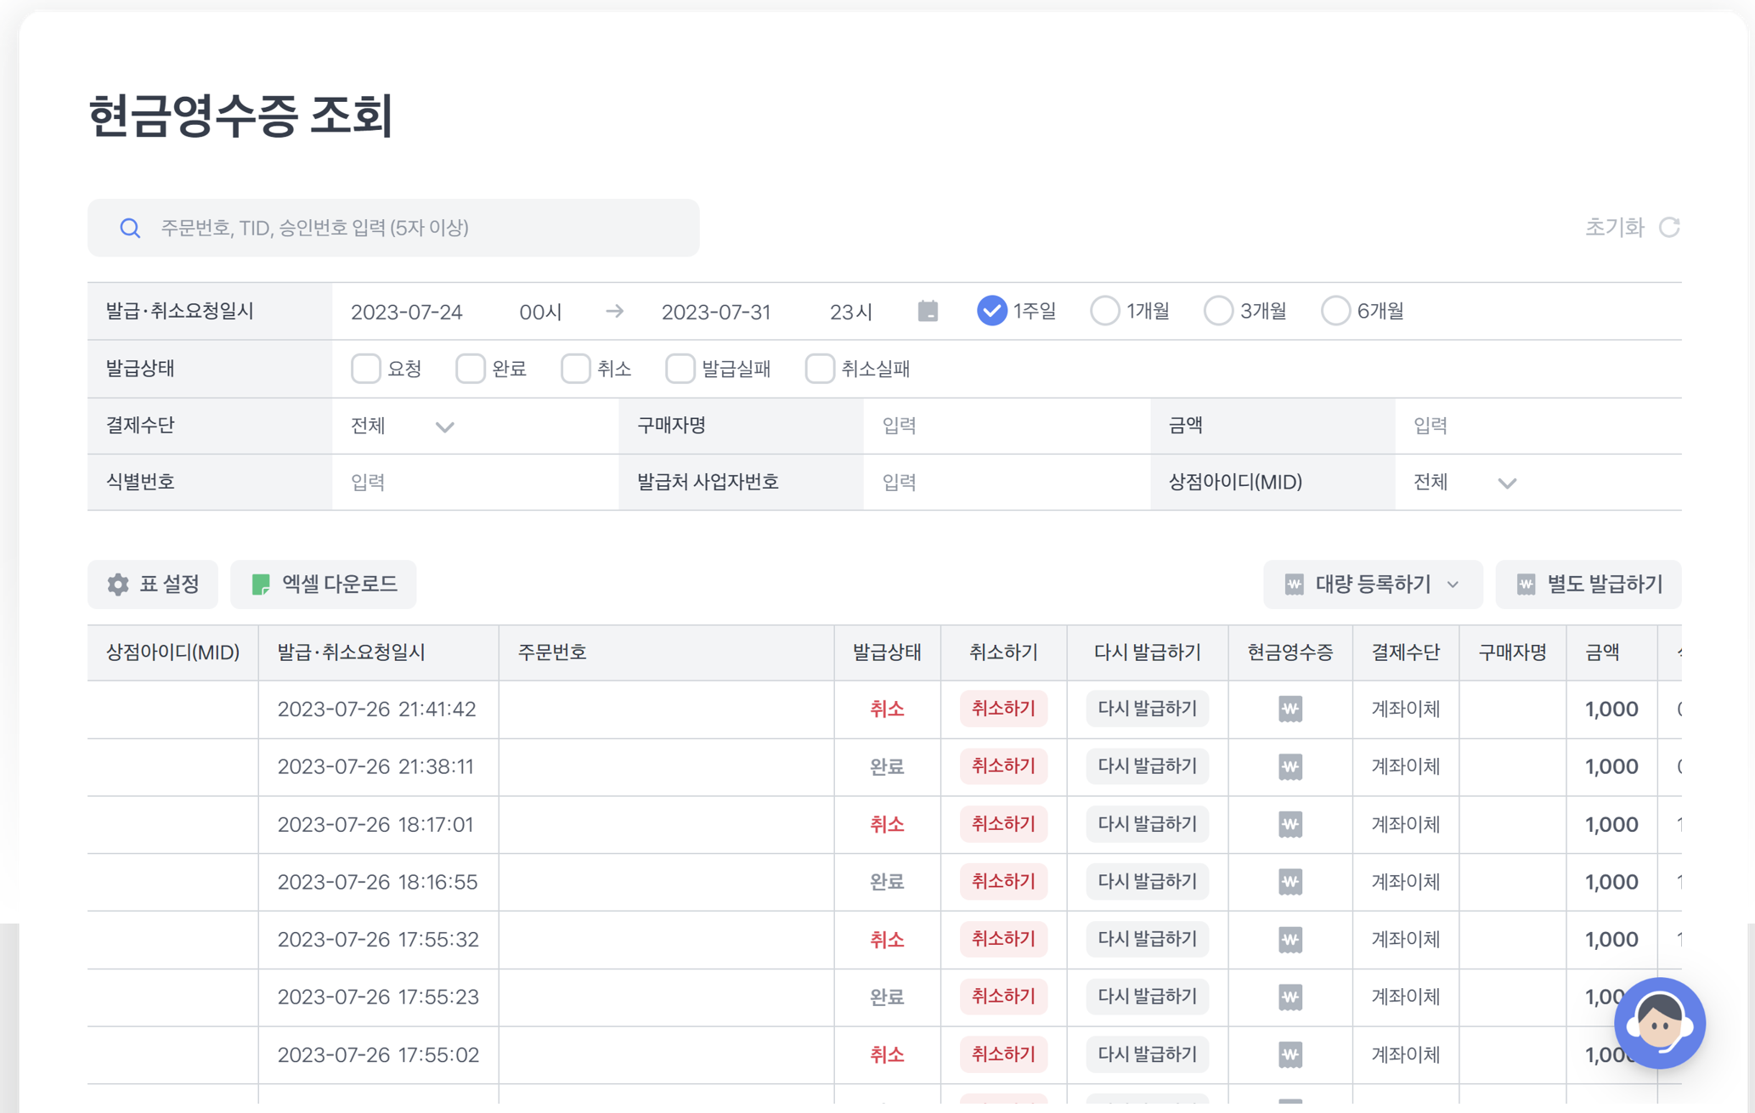Open cash receipt icon for 18:16:55 row

1289,882
